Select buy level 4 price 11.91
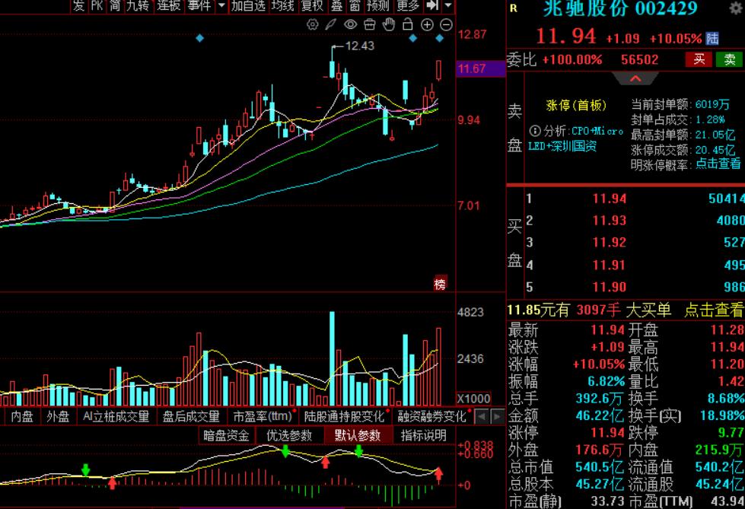The image size is (745, 509). pos(609,266)
